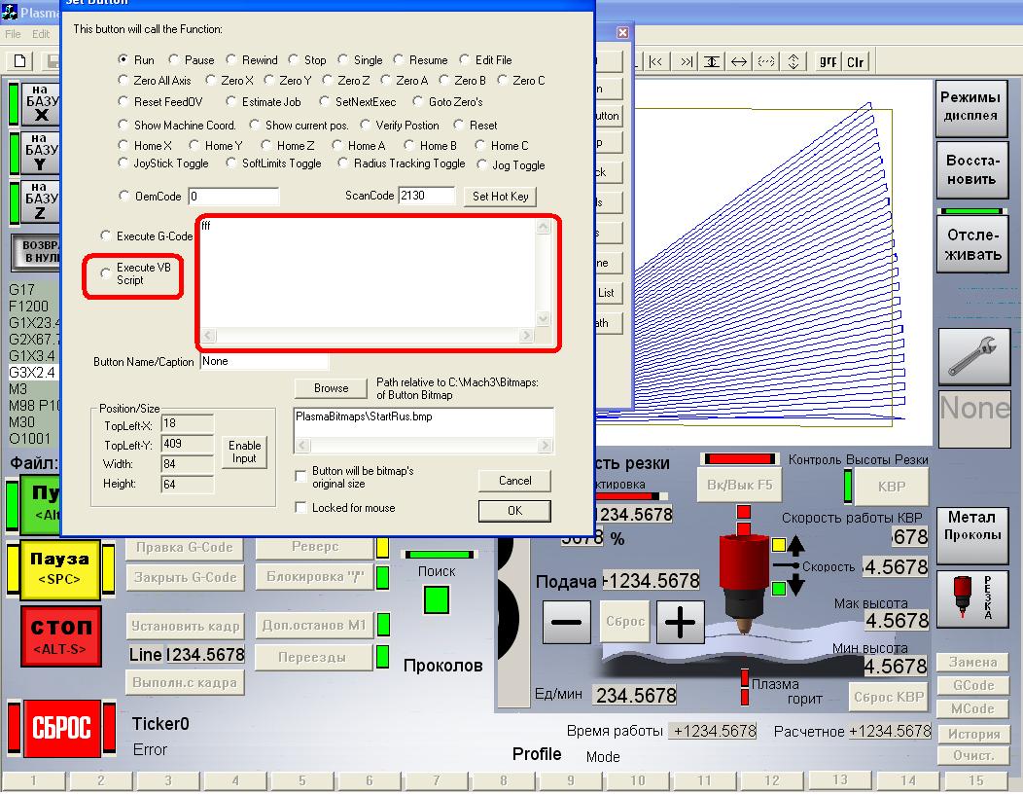This screenshot has height=796, width=1023.
Task: Click the wrench settings icon button
Action: click(x=972, y=356)
